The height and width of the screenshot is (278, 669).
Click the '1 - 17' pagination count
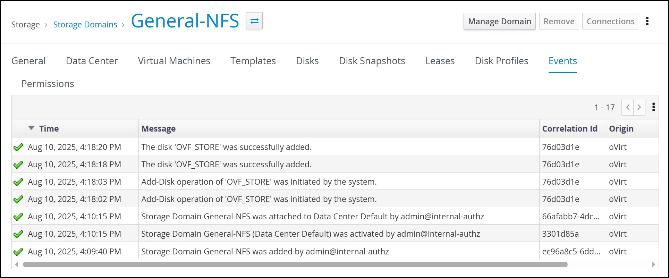pos(604,108)
